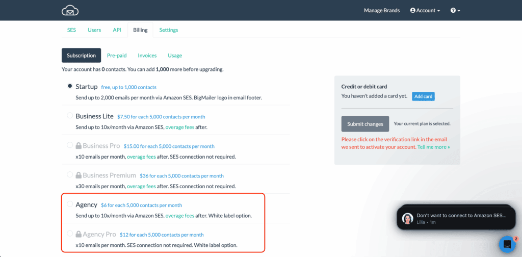Click the Agency plan name
The width and height of the screenshot is (522, 257).
[x=87, y=205]
